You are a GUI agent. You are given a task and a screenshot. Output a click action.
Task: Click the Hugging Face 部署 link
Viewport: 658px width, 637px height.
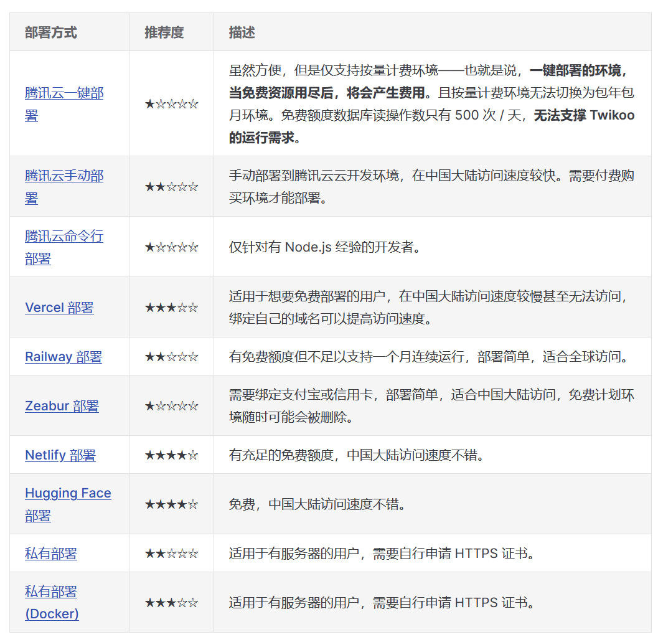pos(68,493)
